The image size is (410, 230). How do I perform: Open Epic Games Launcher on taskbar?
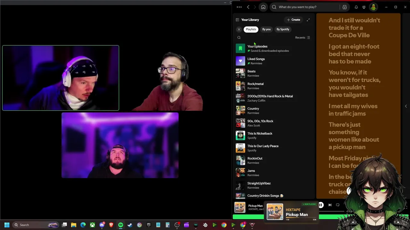[x=149, y=225]
